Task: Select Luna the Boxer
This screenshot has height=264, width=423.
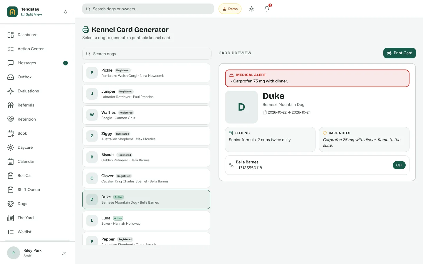Action: 146,221
